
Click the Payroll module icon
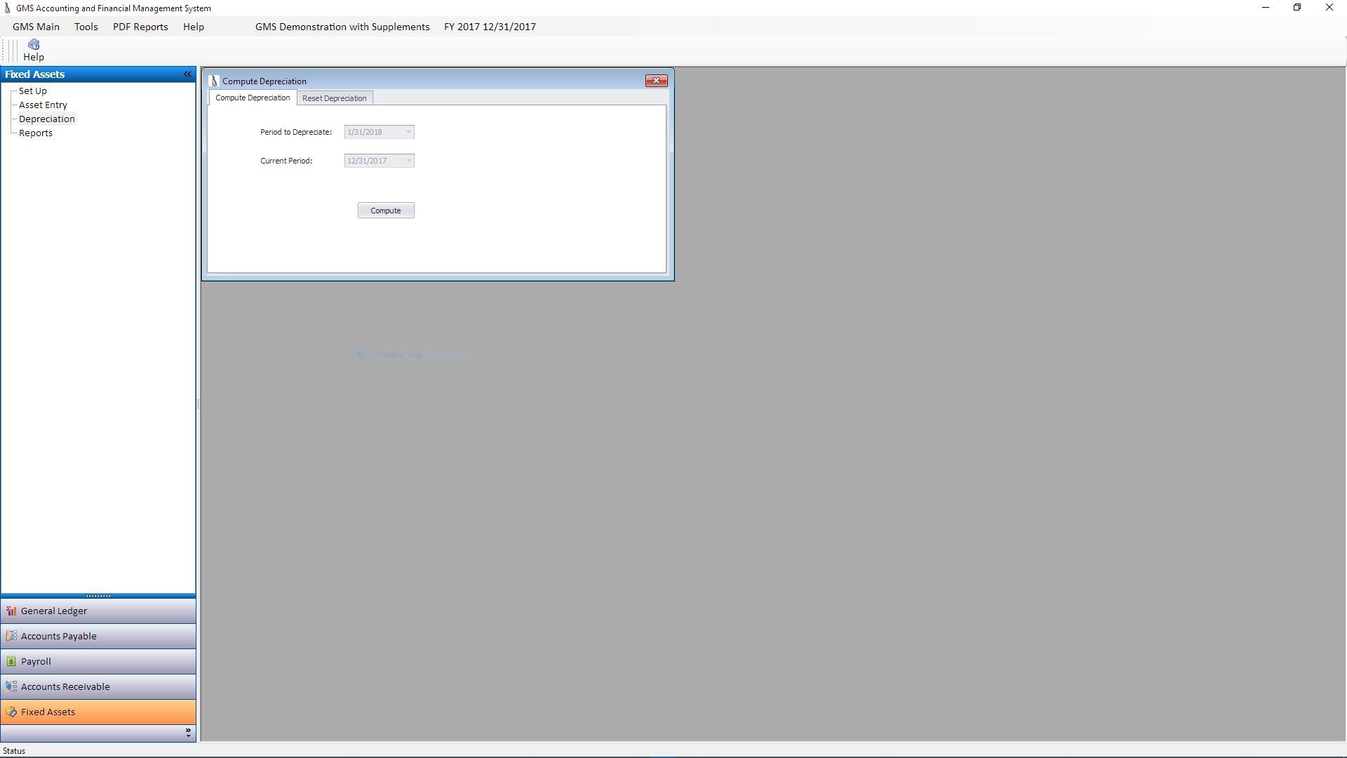(x=11, y=662)
